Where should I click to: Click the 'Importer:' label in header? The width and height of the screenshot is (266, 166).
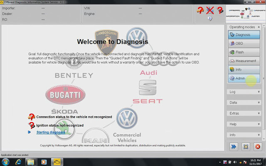[x=9, y=8]
